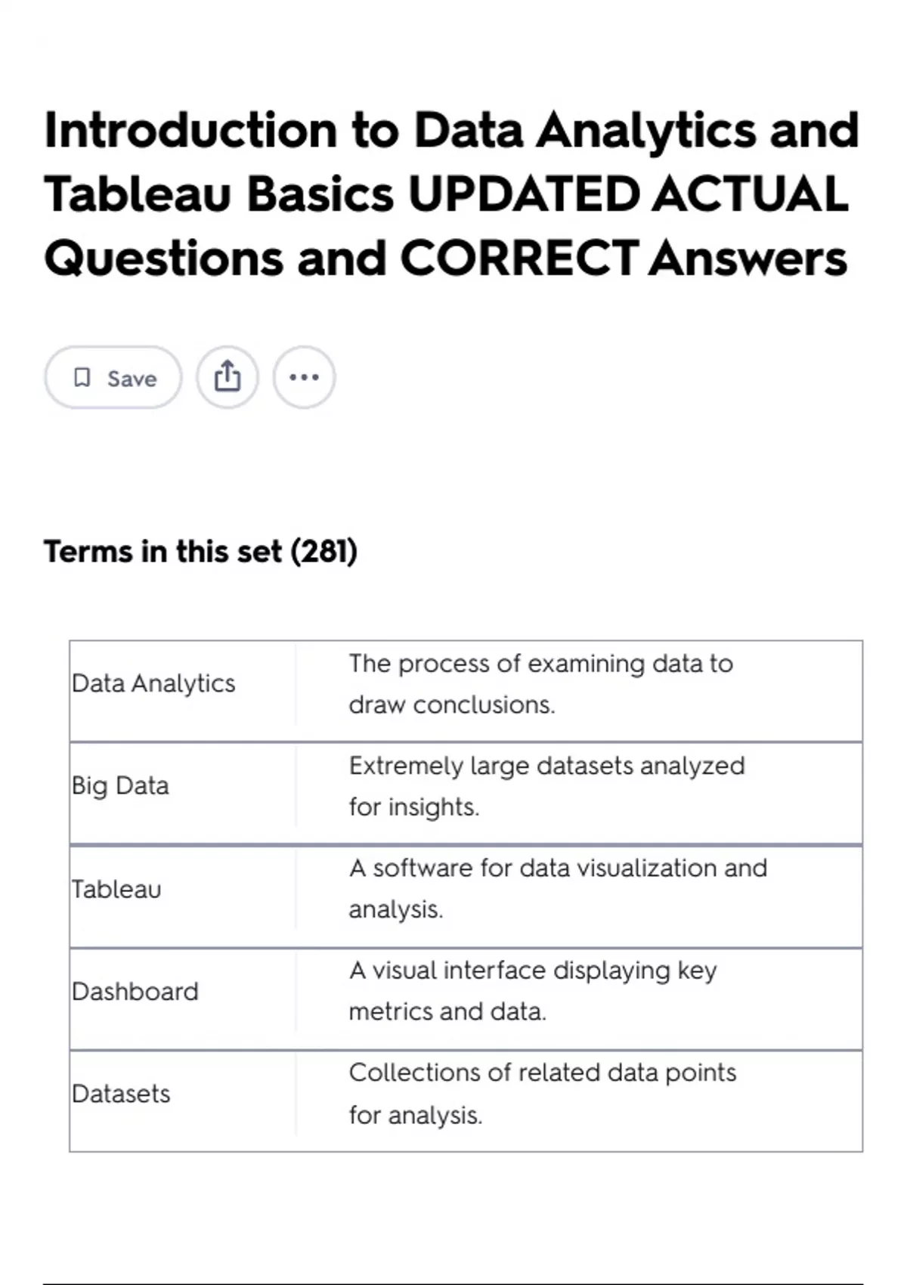
Task: Select the 'Big Data' term
Action: (x=120, y=786)
